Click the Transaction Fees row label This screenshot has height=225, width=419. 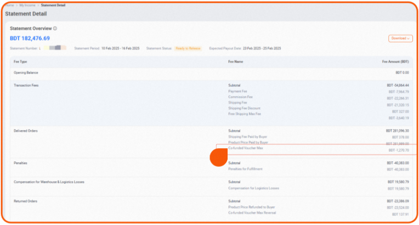point(26,86)
